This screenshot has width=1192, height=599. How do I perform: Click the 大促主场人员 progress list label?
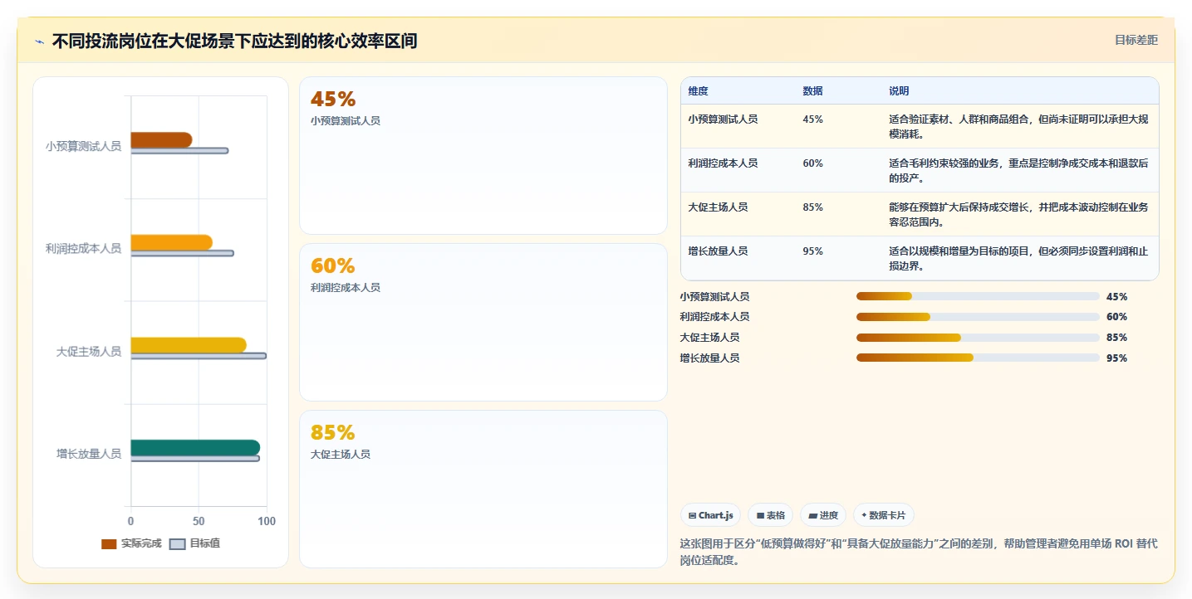[709, 338]
